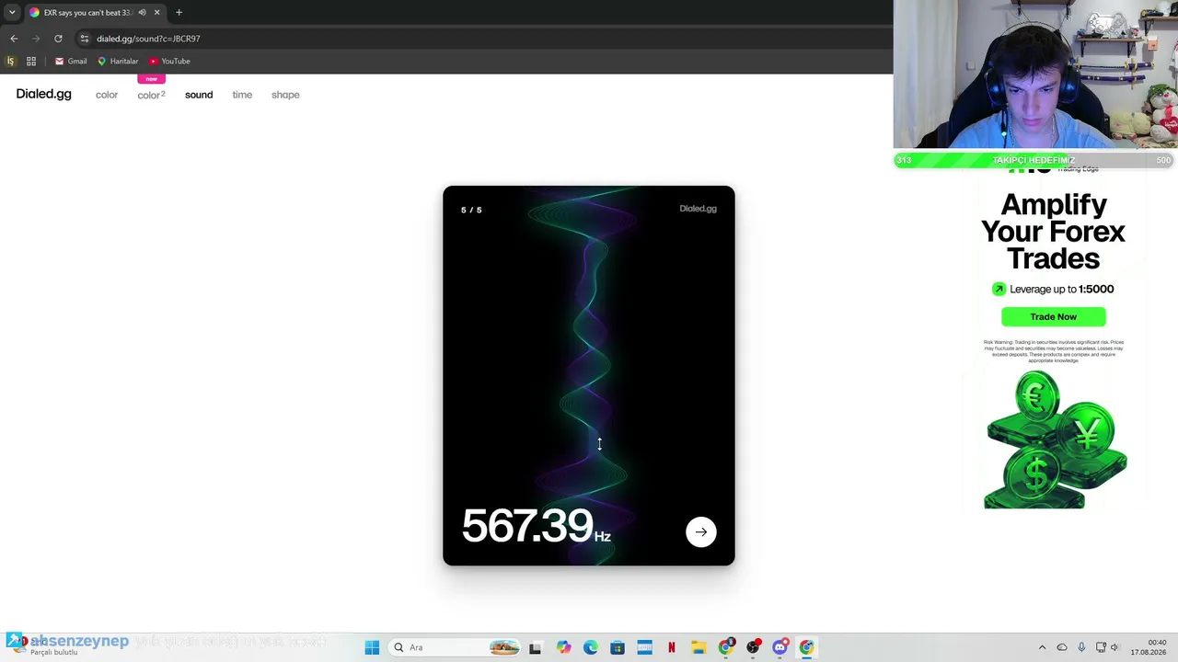The image size is (1178, 662).
Task: Click the microphone tray icon
Action: point(1081,647)
